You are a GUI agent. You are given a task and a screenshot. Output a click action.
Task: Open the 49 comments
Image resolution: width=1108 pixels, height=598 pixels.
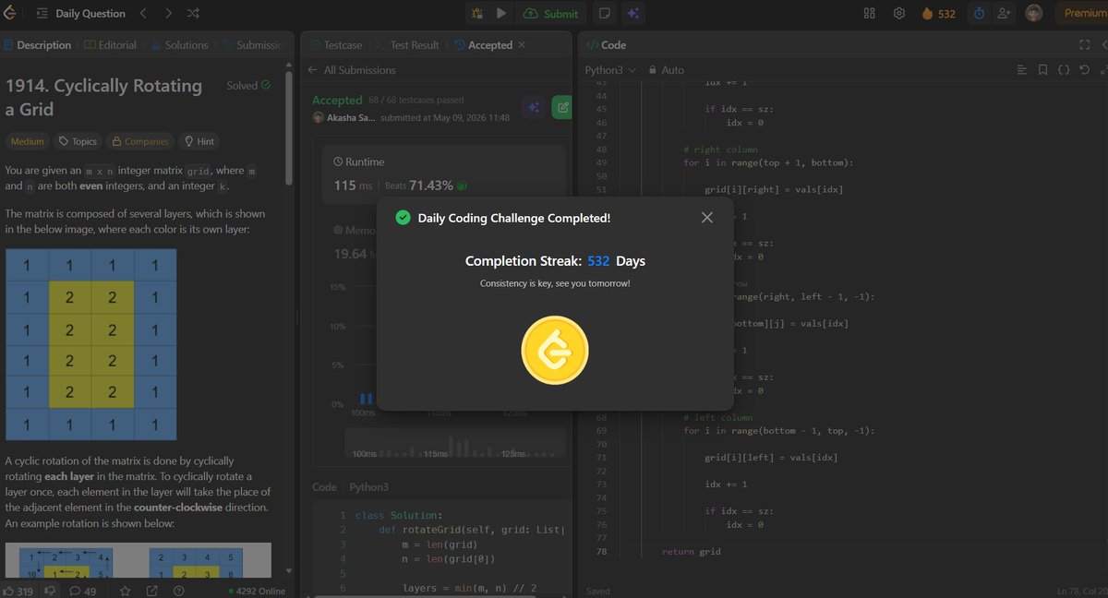[x=83, y=591]
